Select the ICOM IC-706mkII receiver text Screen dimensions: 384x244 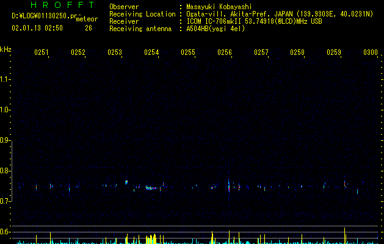pos(254,21)
